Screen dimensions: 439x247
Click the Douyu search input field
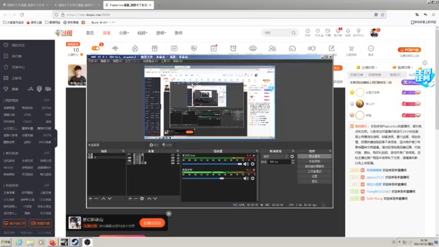(277, 33)
